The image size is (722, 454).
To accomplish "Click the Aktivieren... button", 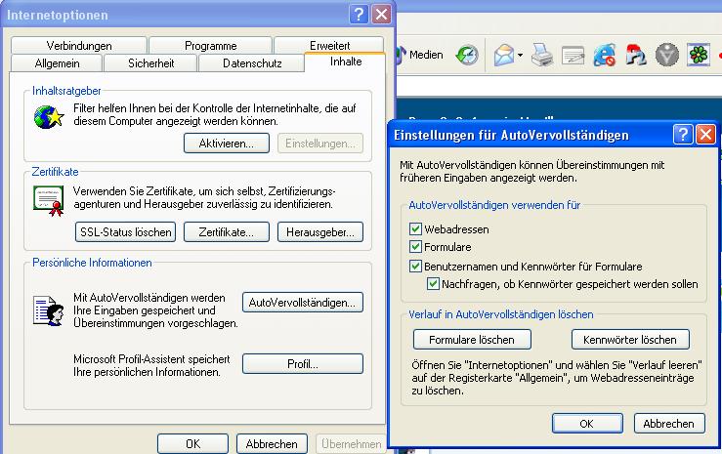I will (226, 144).
